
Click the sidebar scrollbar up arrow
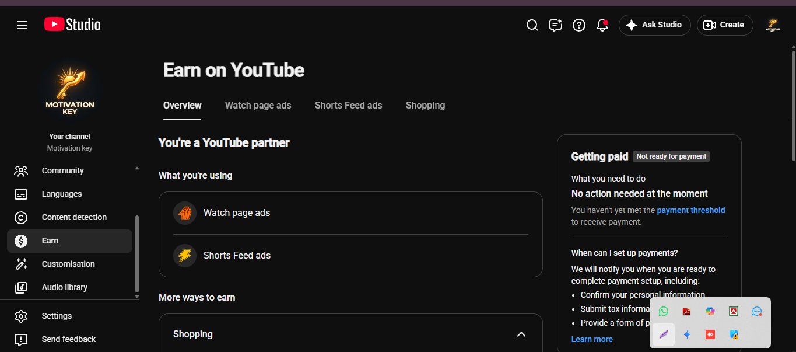pyautogui.click(x=137, y=168)
